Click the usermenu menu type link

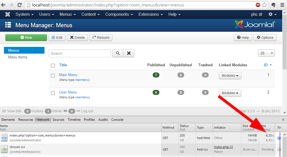pyautogui.click(x=82, y=97)
